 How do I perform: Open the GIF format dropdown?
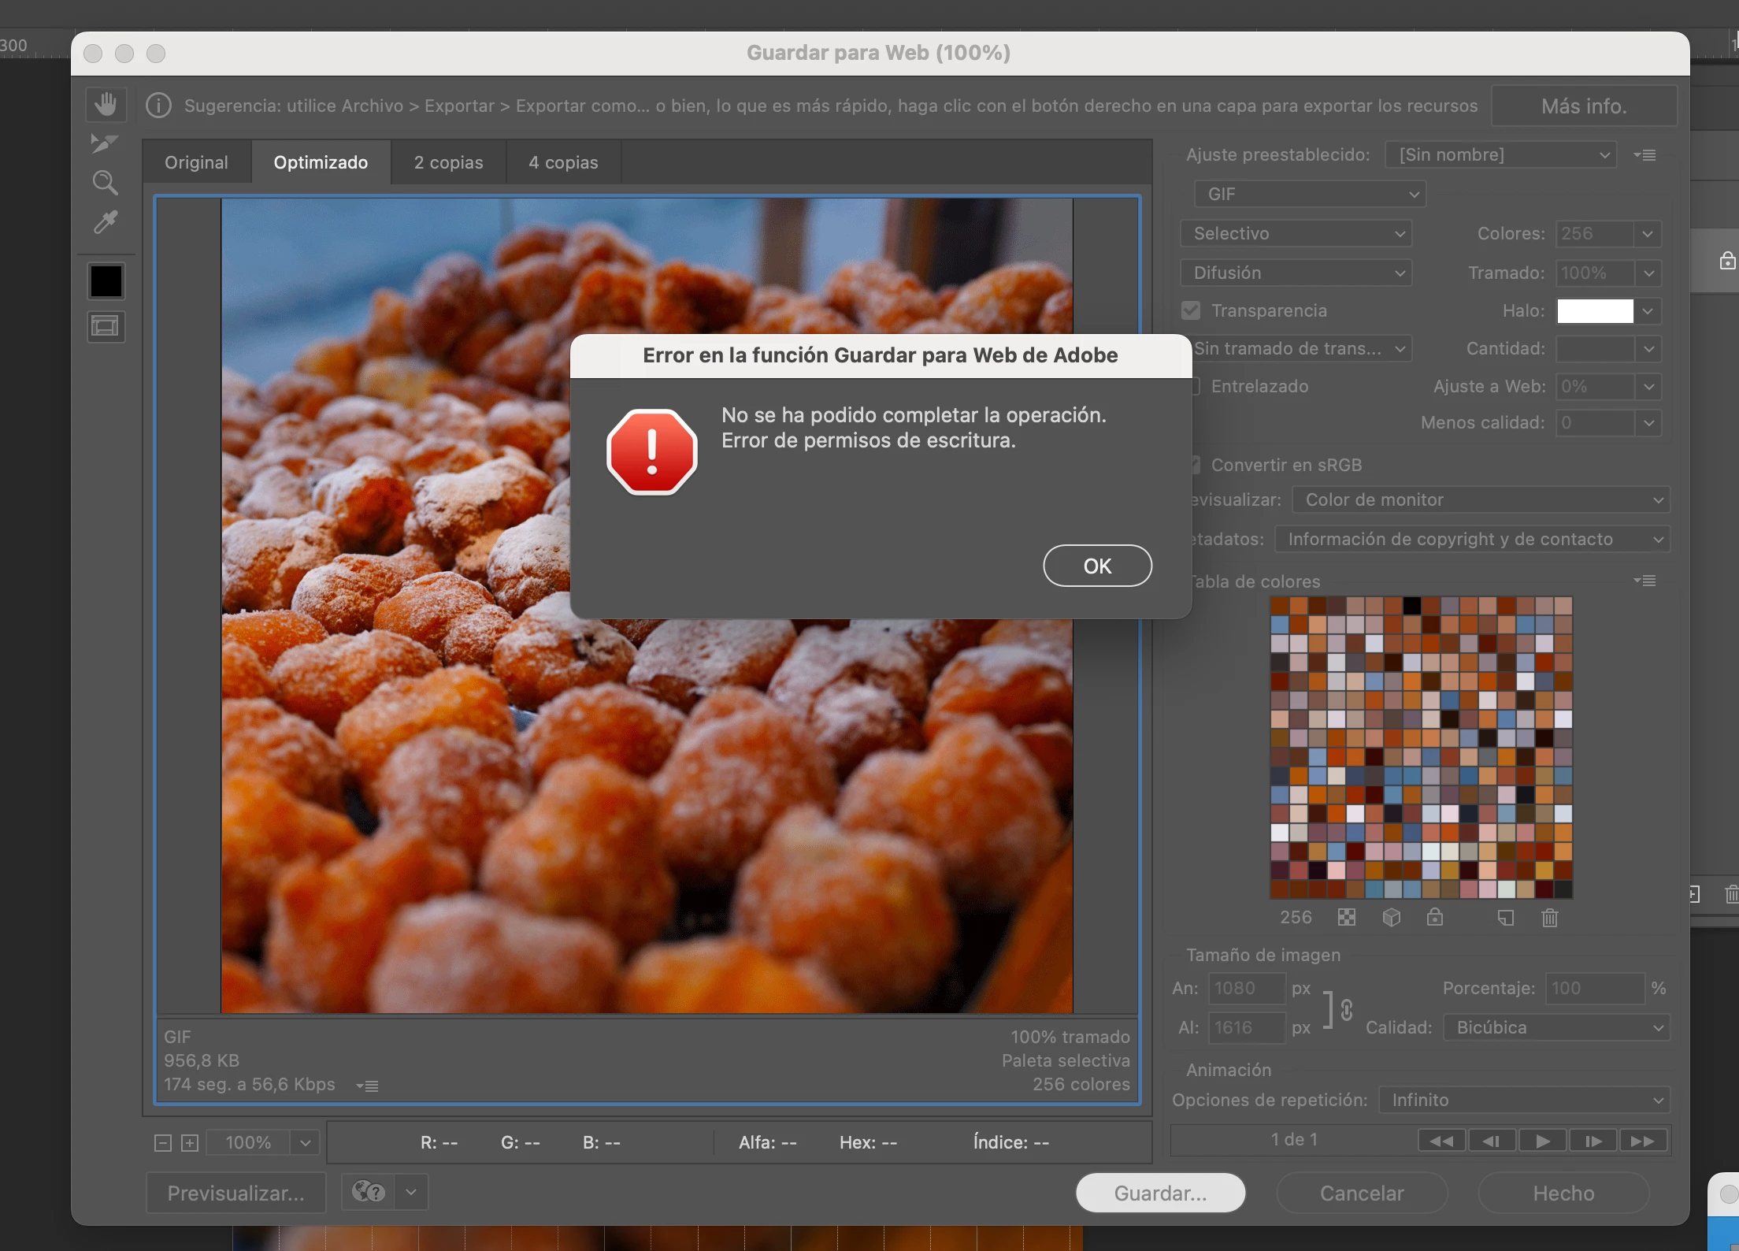pyautogui.click(x=1311, y=194)
